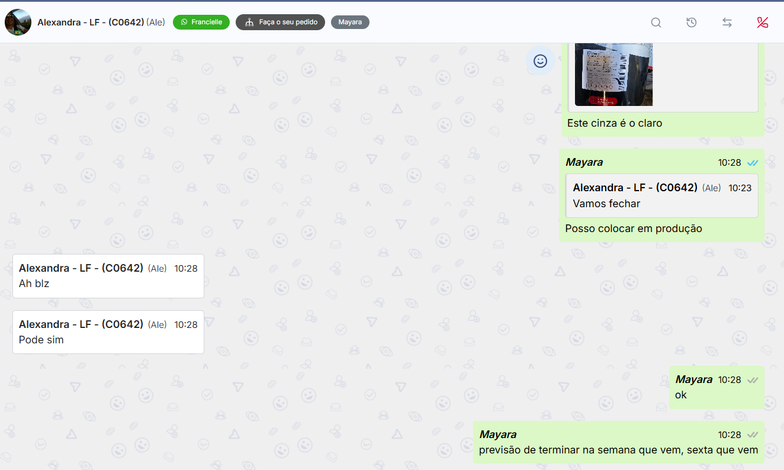Image resolution: width=784 pixels, height=470 pixels.
Task: Click Alexandra's profile avatar picture
Action: click(x=18, y=22)
